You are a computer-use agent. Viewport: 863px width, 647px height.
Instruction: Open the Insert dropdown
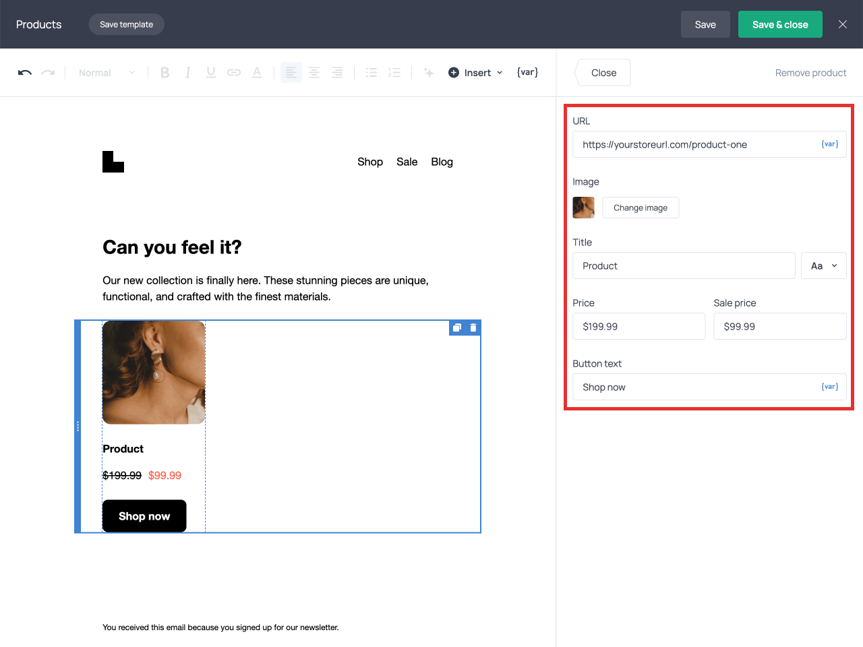coord(475,72)
